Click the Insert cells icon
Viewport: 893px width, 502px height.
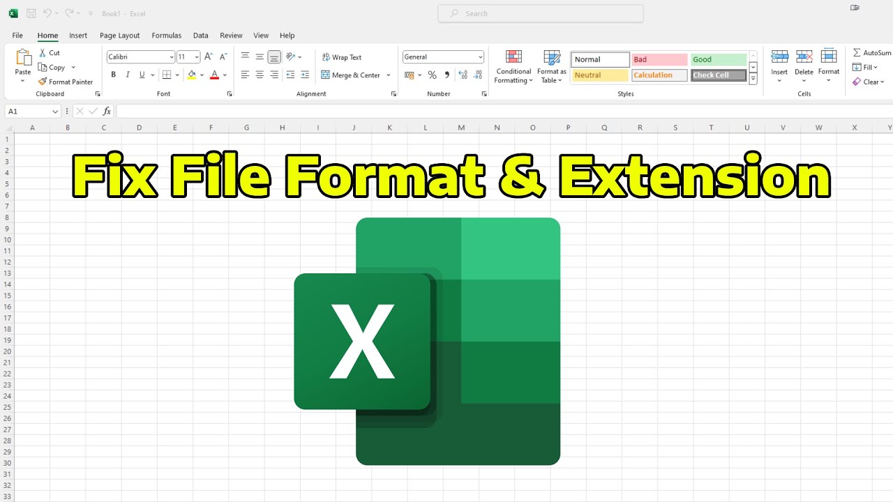pos(779,57)
